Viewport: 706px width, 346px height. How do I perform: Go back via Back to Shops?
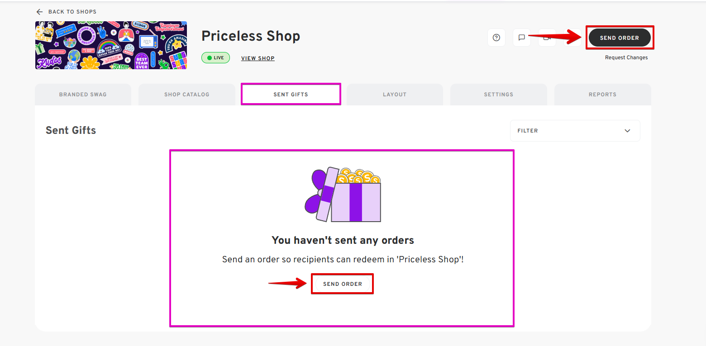click(72, 12)
